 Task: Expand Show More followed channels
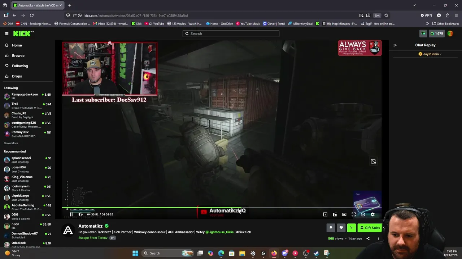click(x=11, y=143)
